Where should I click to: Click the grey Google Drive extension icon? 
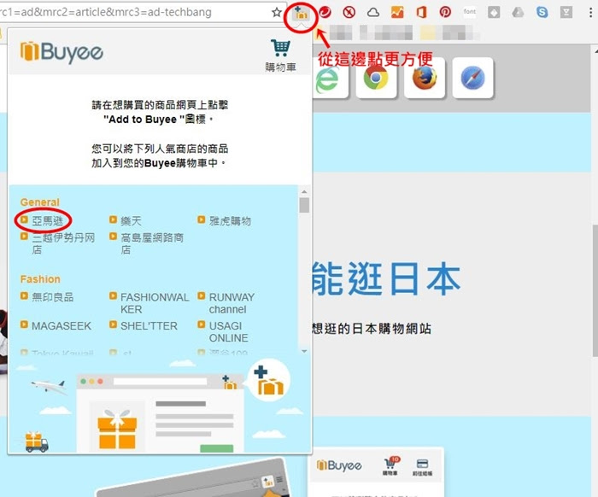(518, 12)
